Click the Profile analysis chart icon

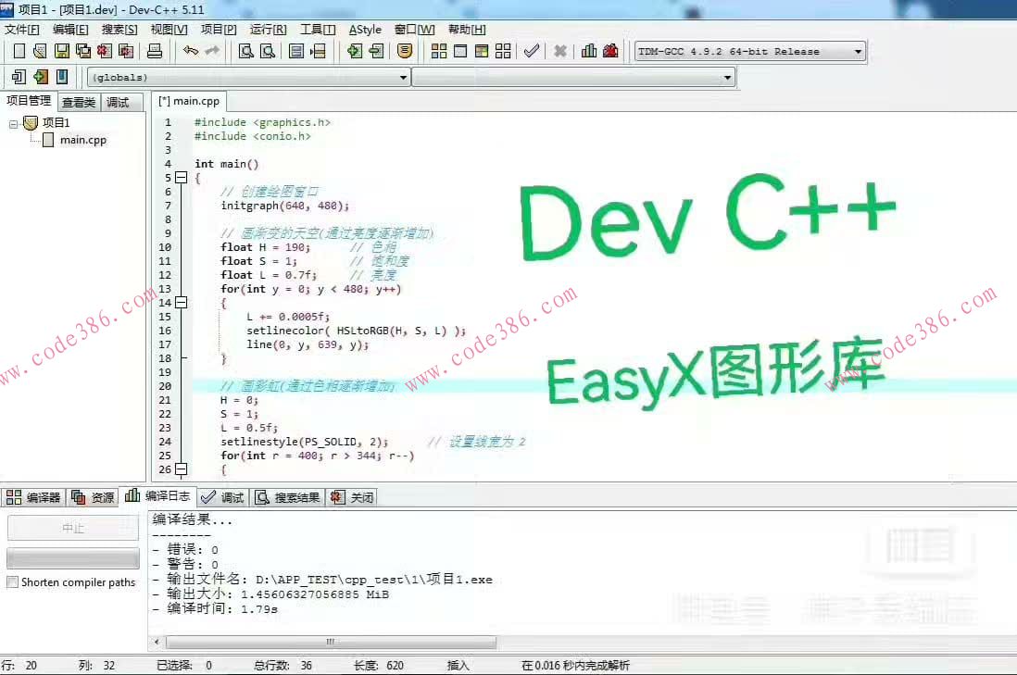(589, 51)
